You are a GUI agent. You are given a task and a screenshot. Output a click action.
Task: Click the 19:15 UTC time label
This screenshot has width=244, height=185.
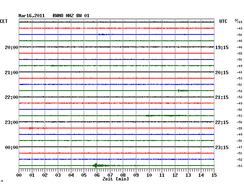[x=222, y=47]
